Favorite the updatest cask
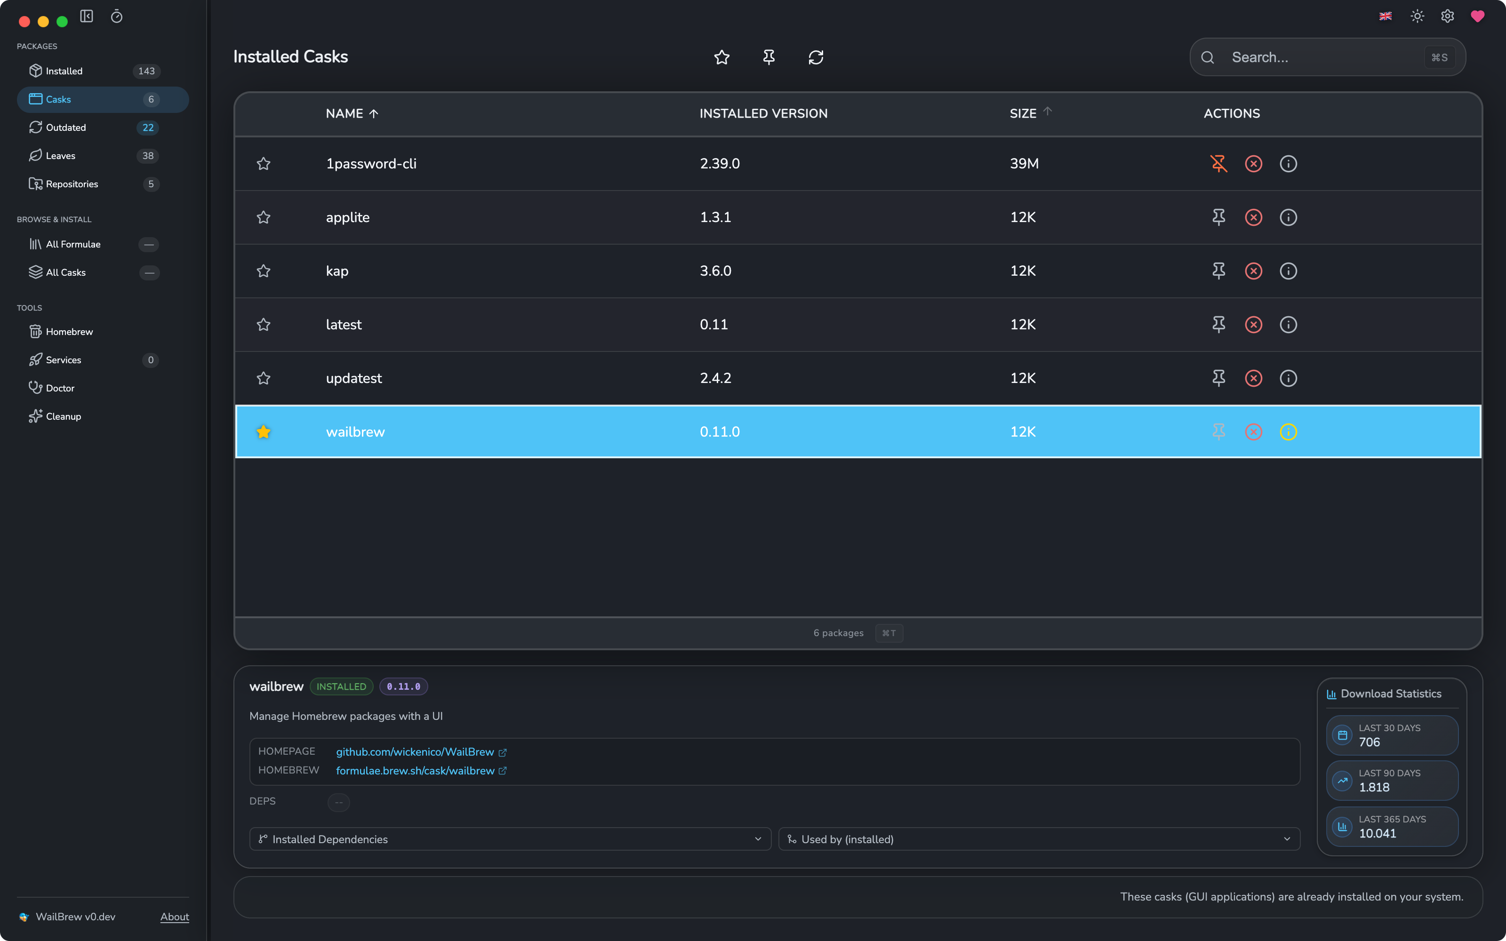1506x941 pixels. (264, 378)
